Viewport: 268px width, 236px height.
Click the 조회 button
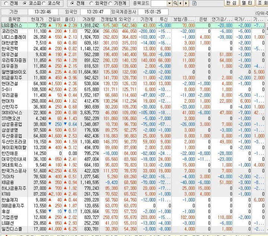262,3
